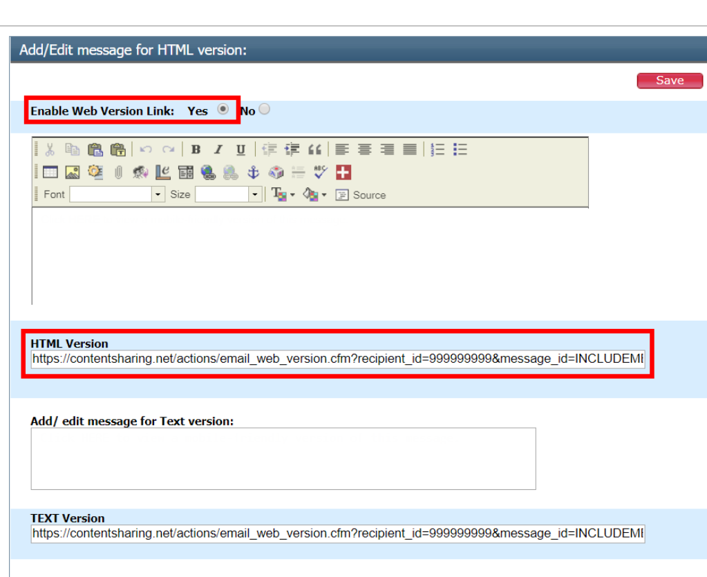
Task: Expand the background color picker dropdown
Action: (323, 195)
